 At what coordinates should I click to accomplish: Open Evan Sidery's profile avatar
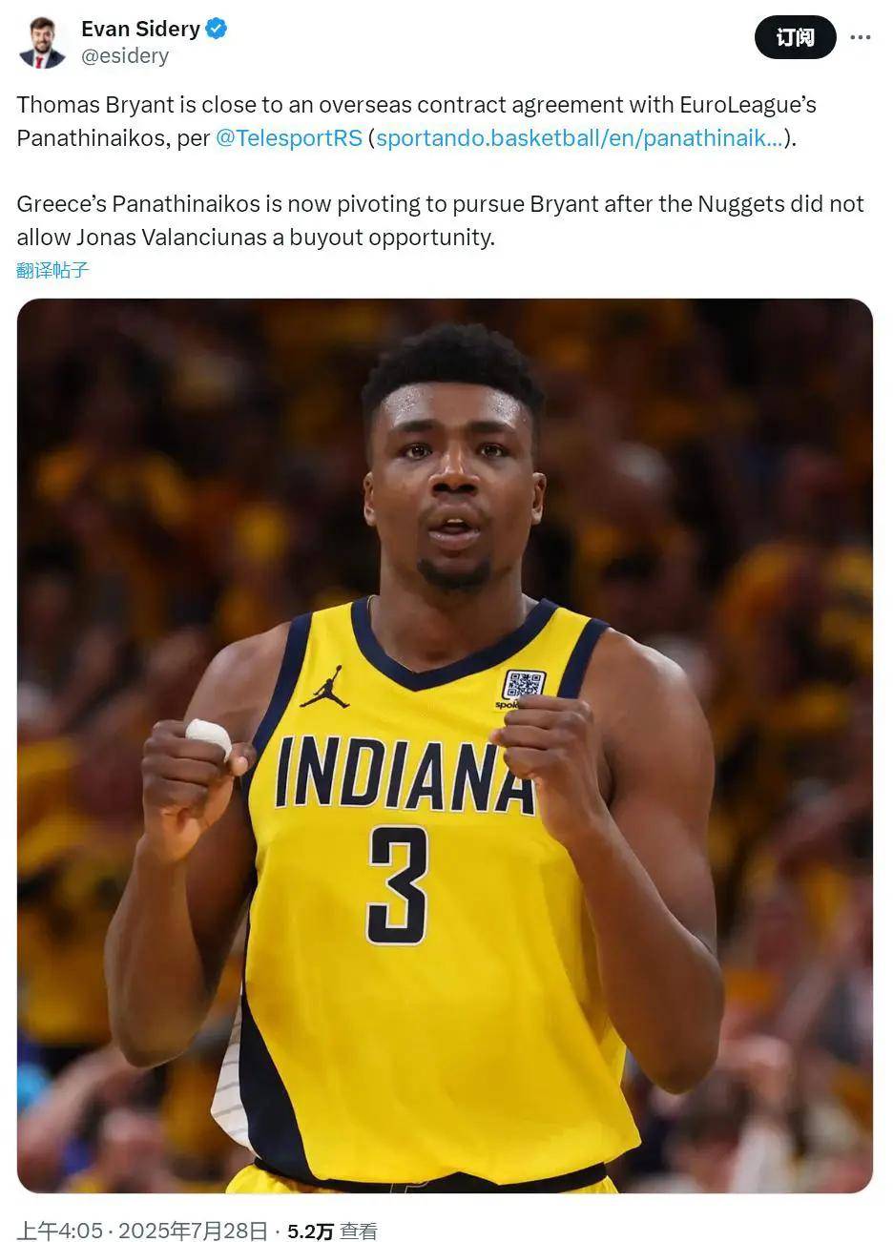(42, 43)
